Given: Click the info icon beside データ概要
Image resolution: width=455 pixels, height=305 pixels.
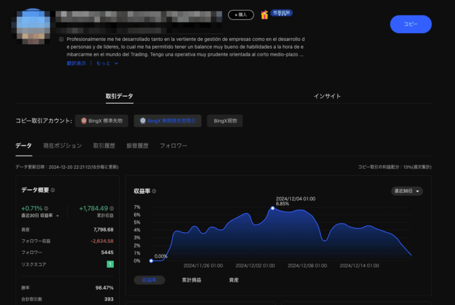Looking at the screenshot, I should pyautogui.click(x=53, y=190).
